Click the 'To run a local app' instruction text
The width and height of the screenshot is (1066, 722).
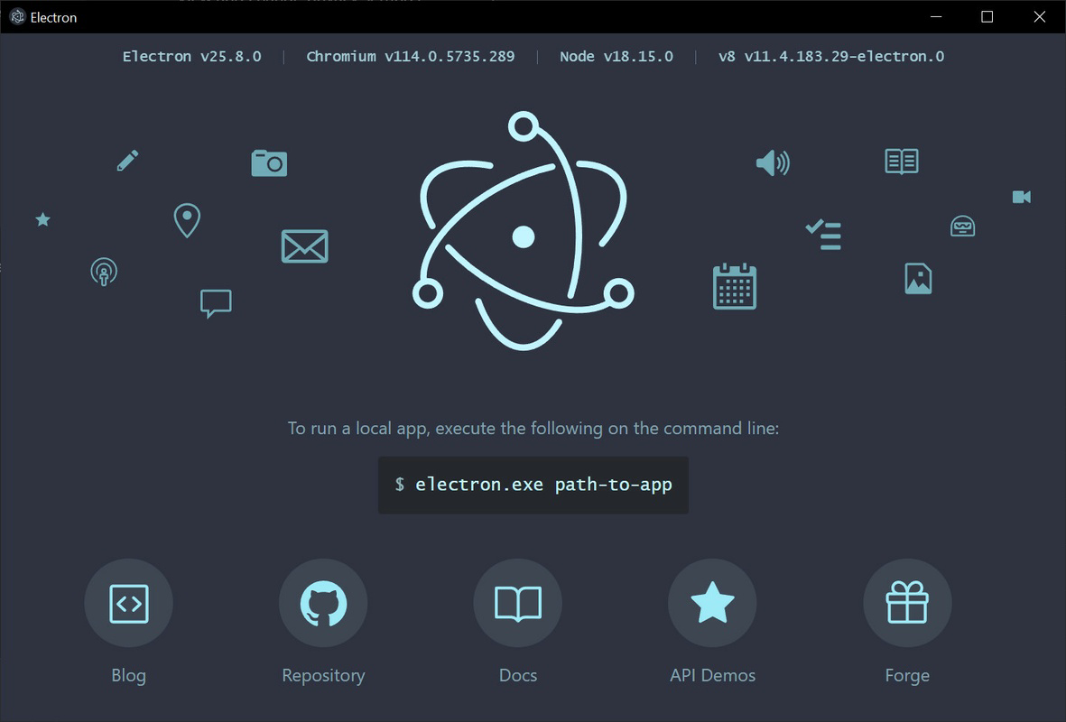click(533, 429)
